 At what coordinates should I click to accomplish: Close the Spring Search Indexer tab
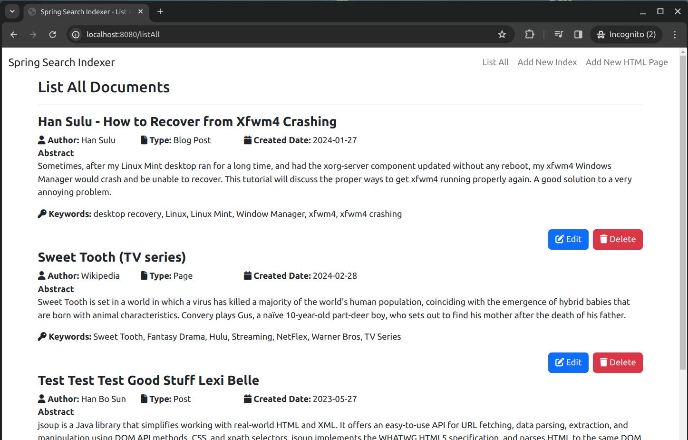click(x=140, y=11)
